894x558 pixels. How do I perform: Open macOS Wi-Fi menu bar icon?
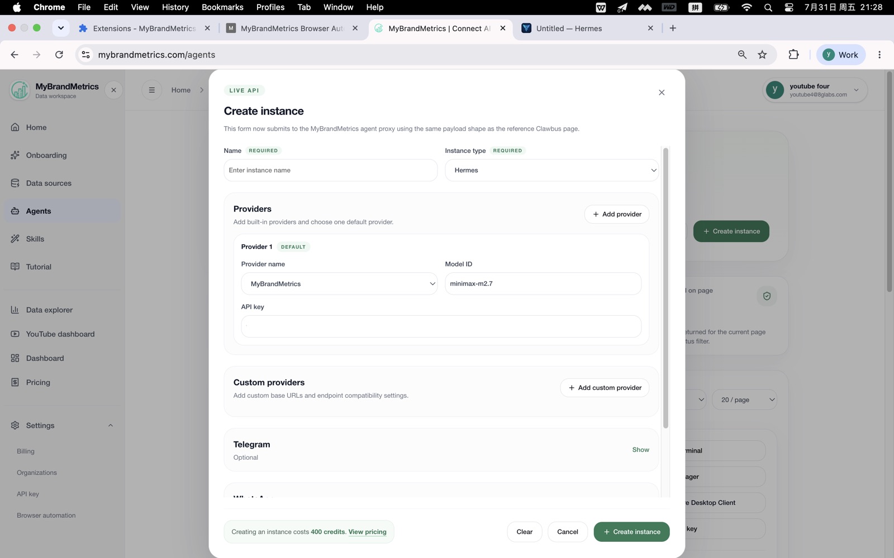pos(746,7)
